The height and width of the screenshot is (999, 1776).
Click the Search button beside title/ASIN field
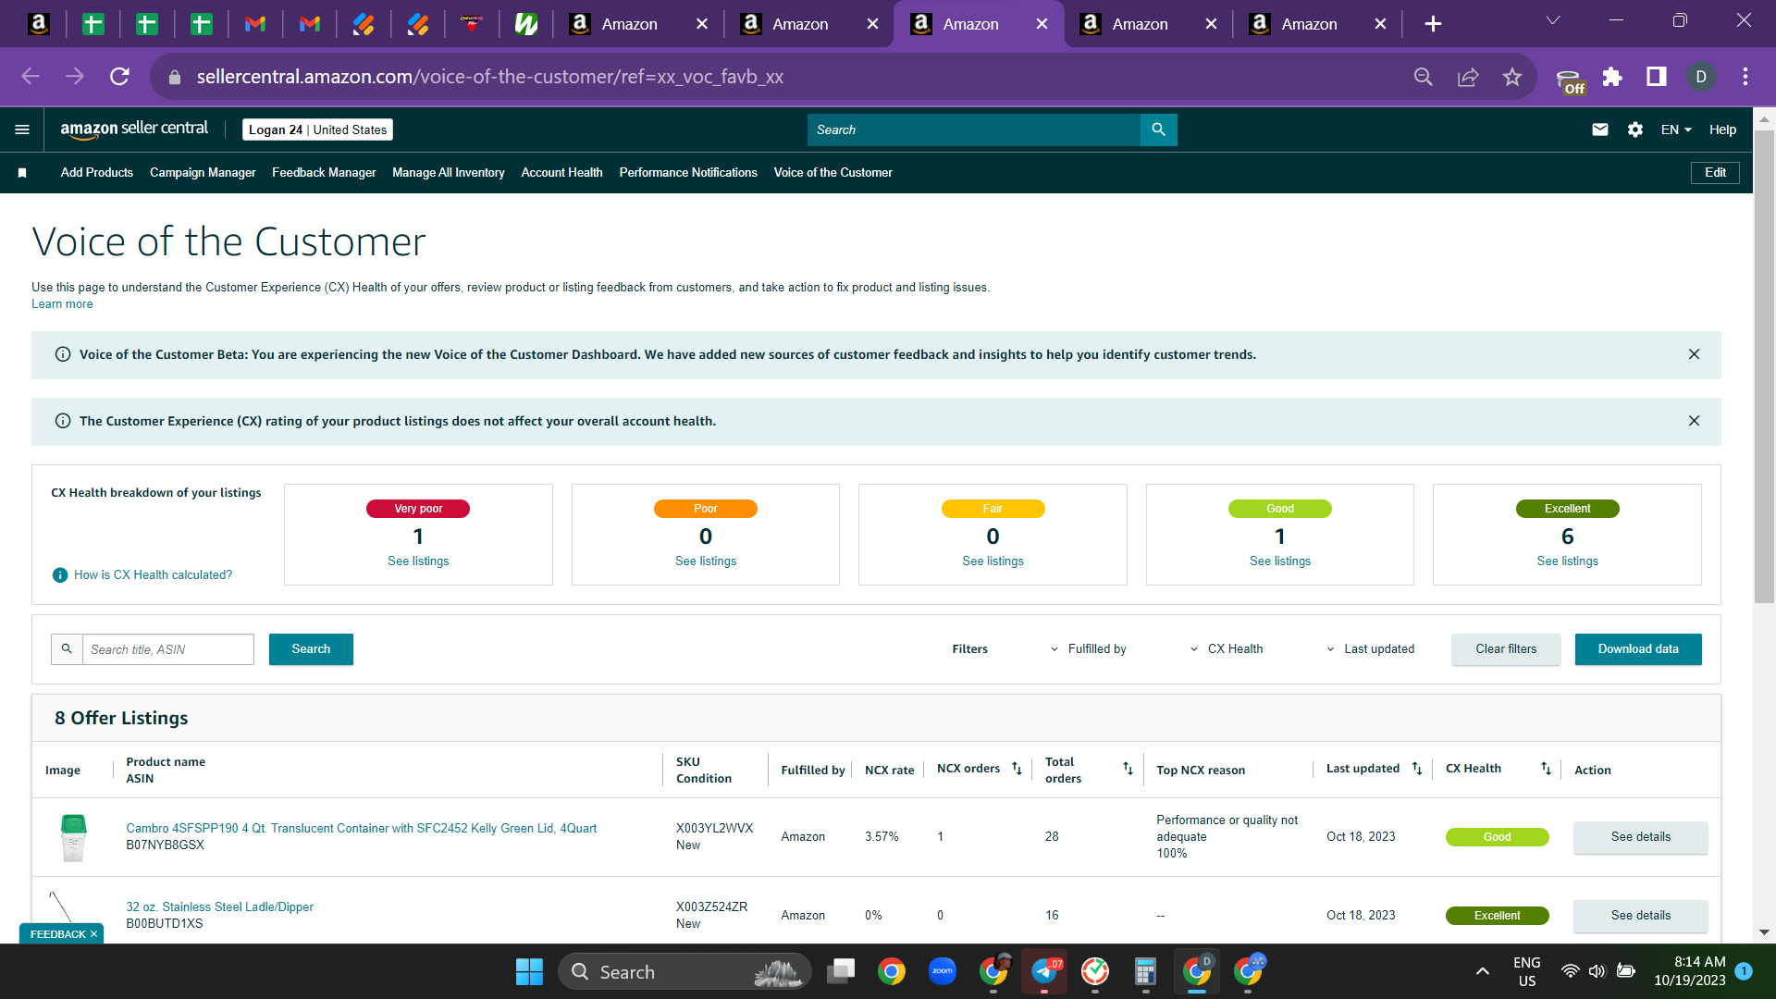311,649
